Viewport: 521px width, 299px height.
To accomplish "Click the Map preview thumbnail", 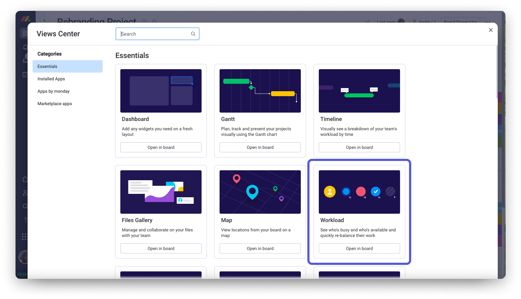I will [260, 192].
